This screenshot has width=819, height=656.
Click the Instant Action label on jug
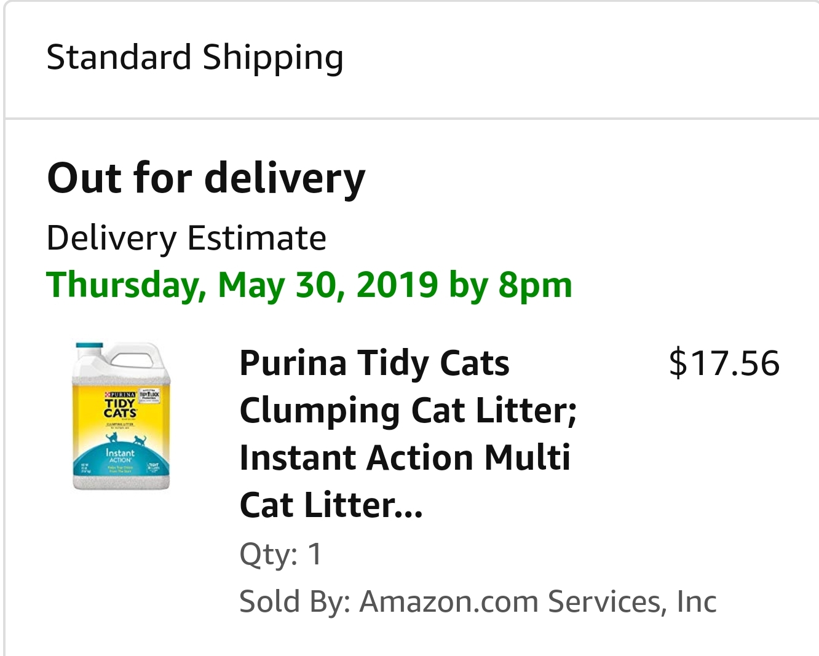pyautogui.click(x=120, y=455)
